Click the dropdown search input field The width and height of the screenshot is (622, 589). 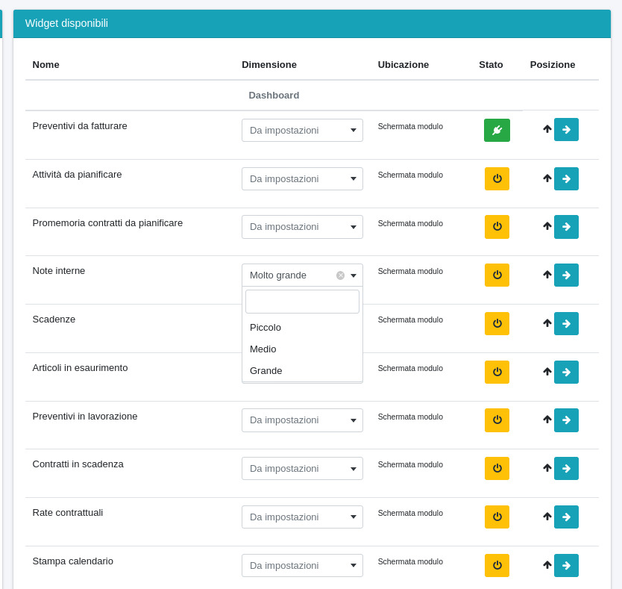click(x=302, y=302)
